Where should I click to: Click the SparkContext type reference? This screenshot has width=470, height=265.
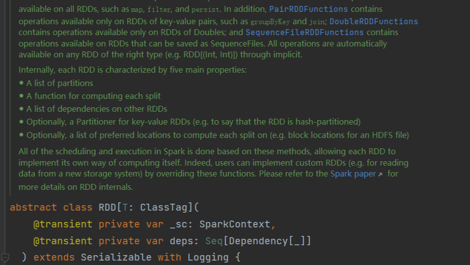pos(235,224)
